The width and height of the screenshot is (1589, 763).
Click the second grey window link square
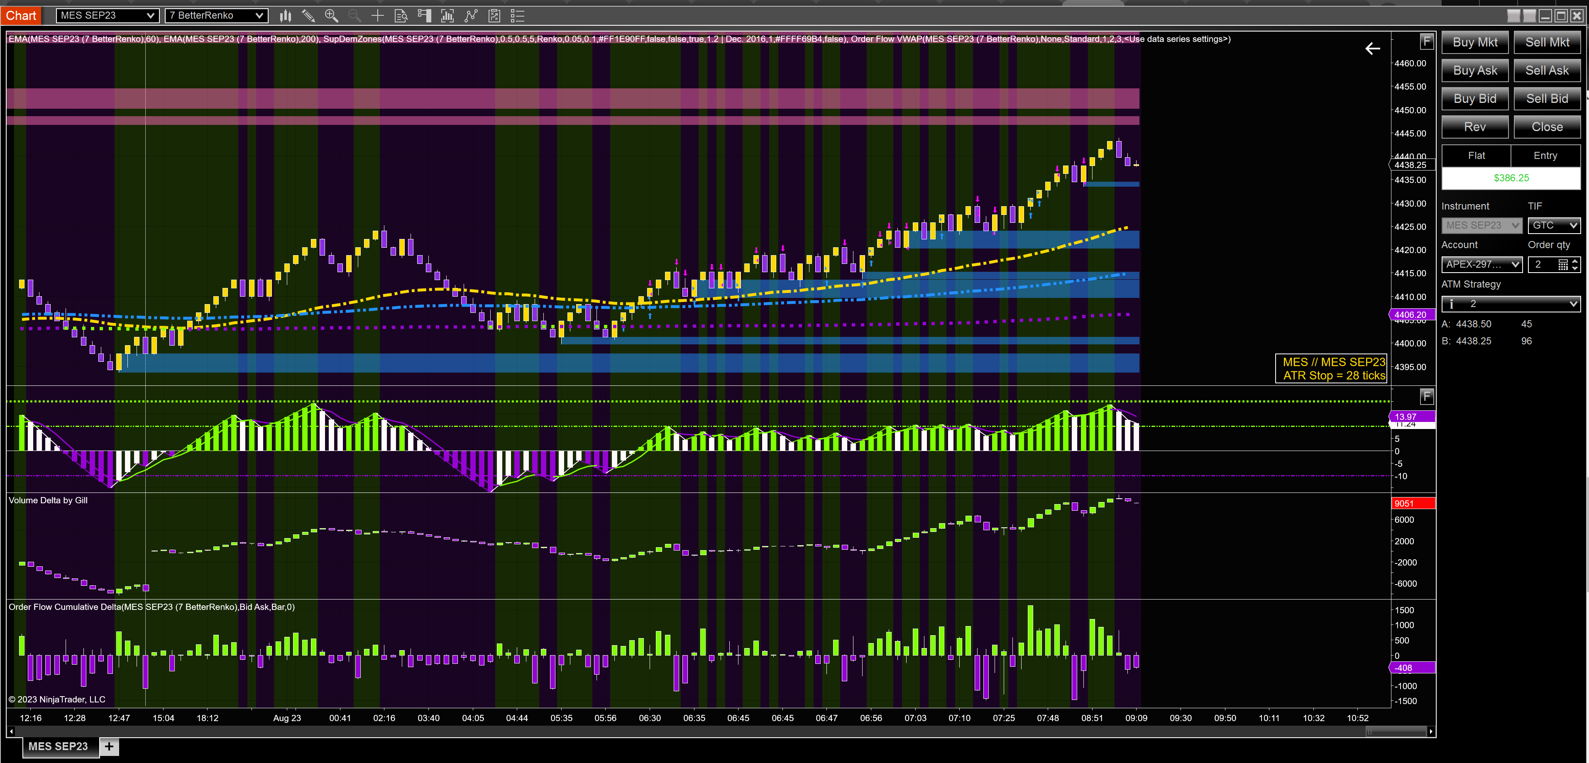tap(1529, 16)
